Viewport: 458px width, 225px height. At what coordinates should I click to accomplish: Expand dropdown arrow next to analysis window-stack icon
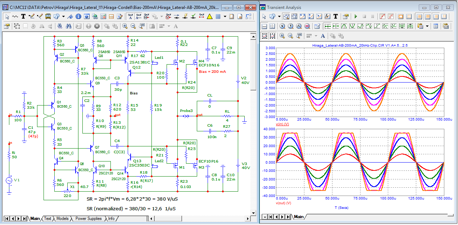point(280,16)
